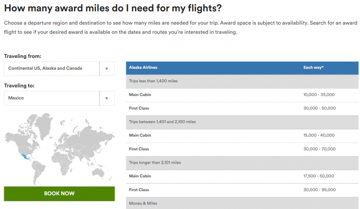Select the 'Trips less than 1,400 miles' row

(153, 81)
